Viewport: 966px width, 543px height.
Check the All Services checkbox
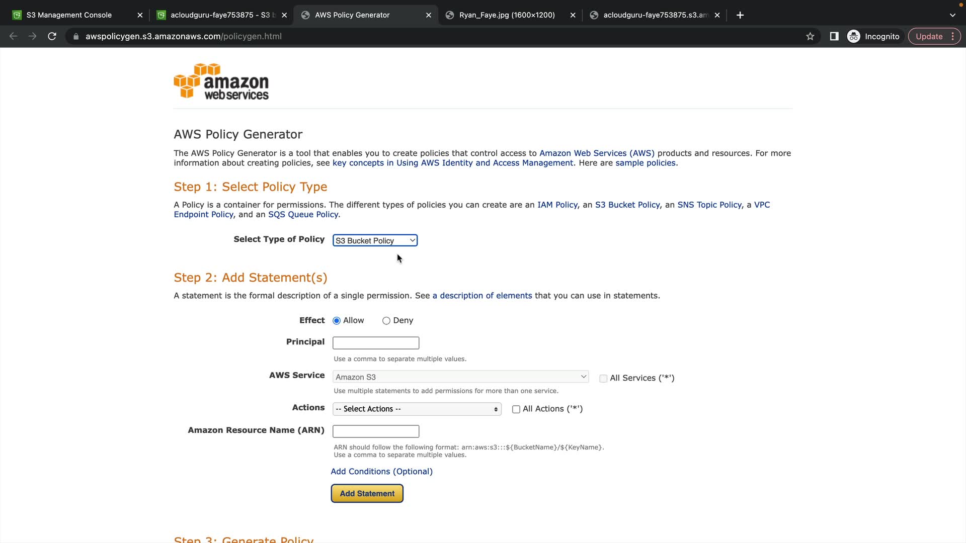603,379
